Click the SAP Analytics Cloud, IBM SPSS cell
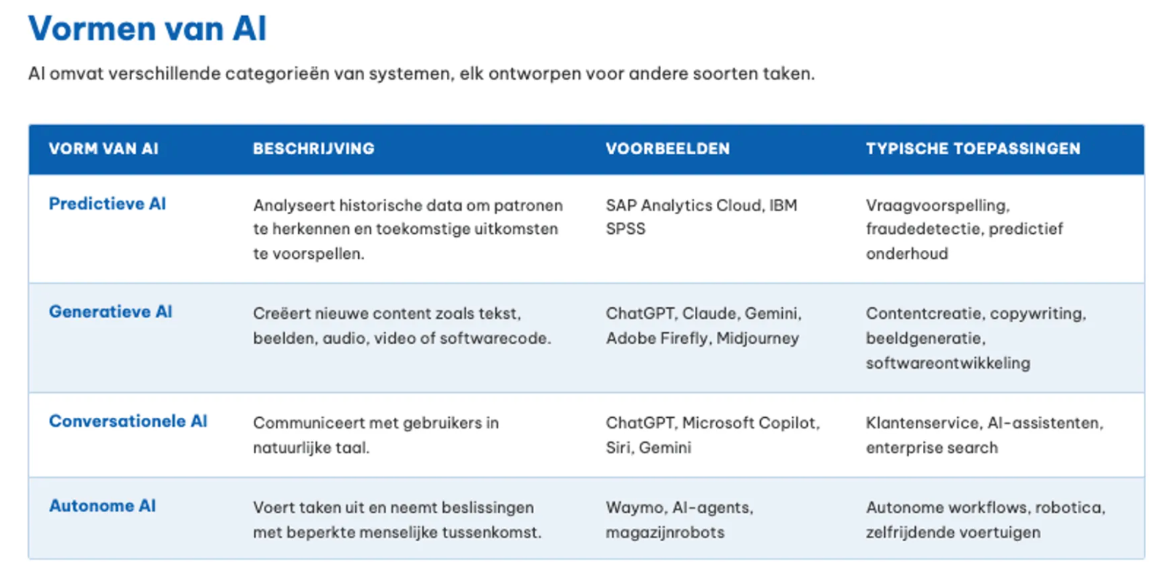Screen dimensions: 1174x588 (x=701, y=217)
